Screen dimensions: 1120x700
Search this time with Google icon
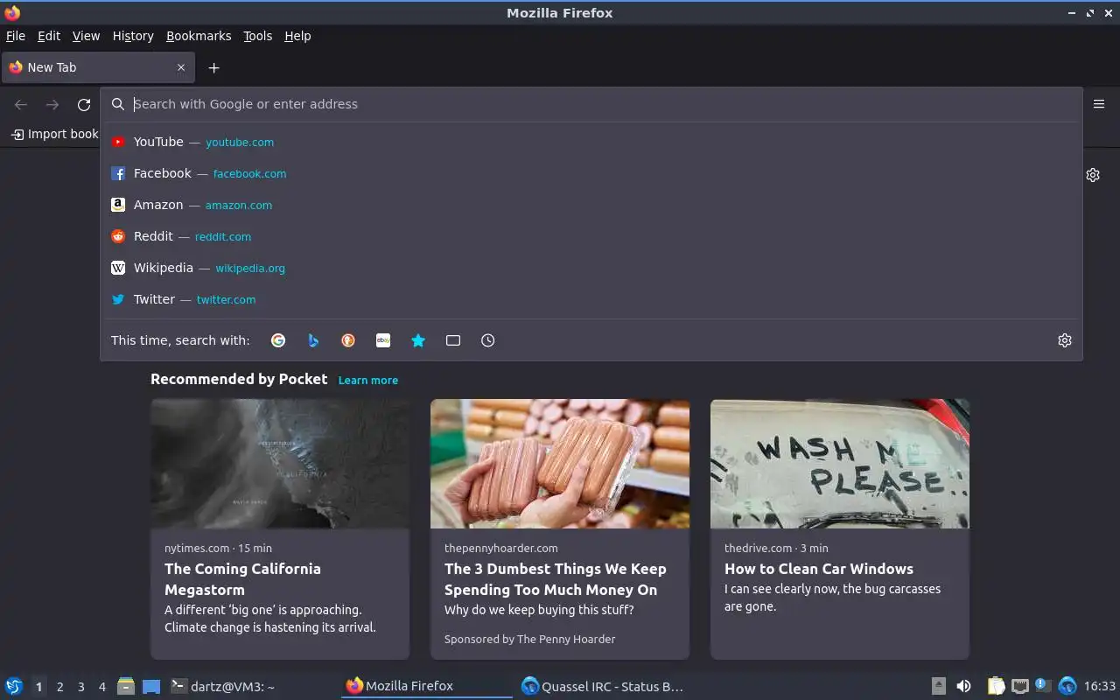(x=278, y=340)
